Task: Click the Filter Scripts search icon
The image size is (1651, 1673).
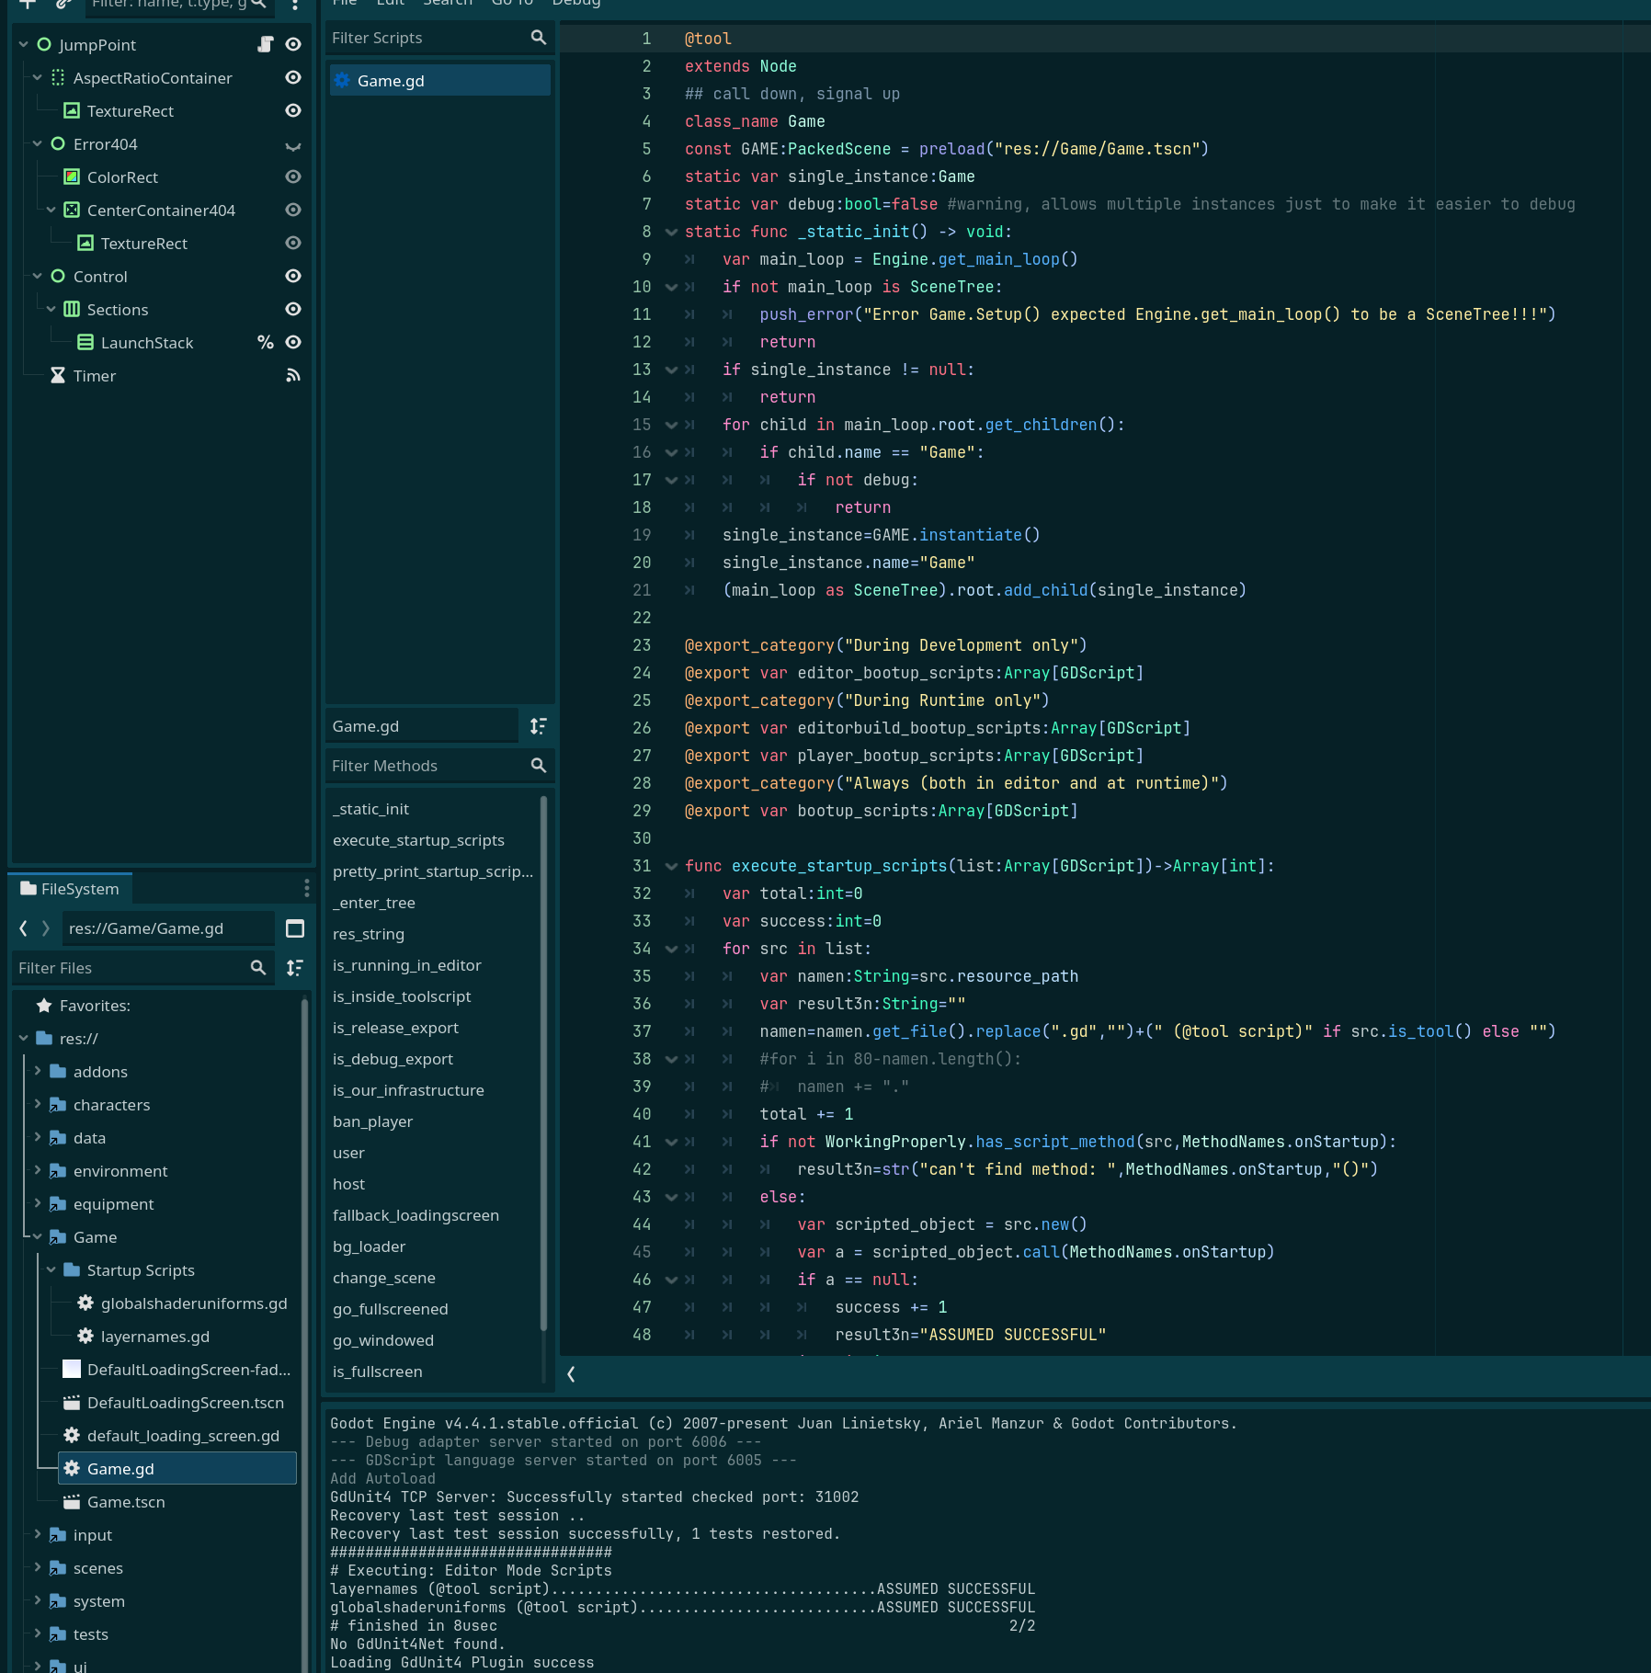Action: (539, 38)
